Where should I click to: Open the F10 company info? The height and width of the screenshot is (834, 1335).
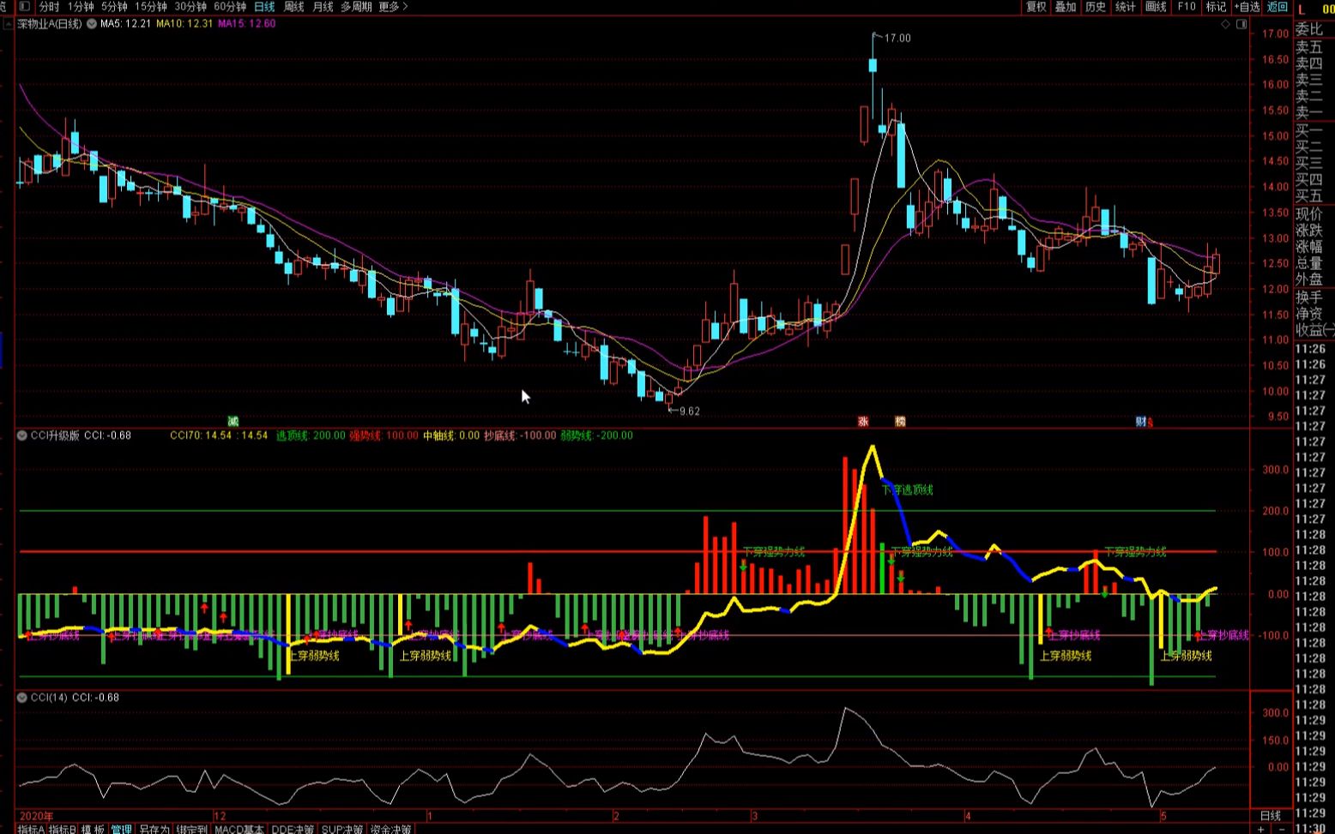[1187, 6]
